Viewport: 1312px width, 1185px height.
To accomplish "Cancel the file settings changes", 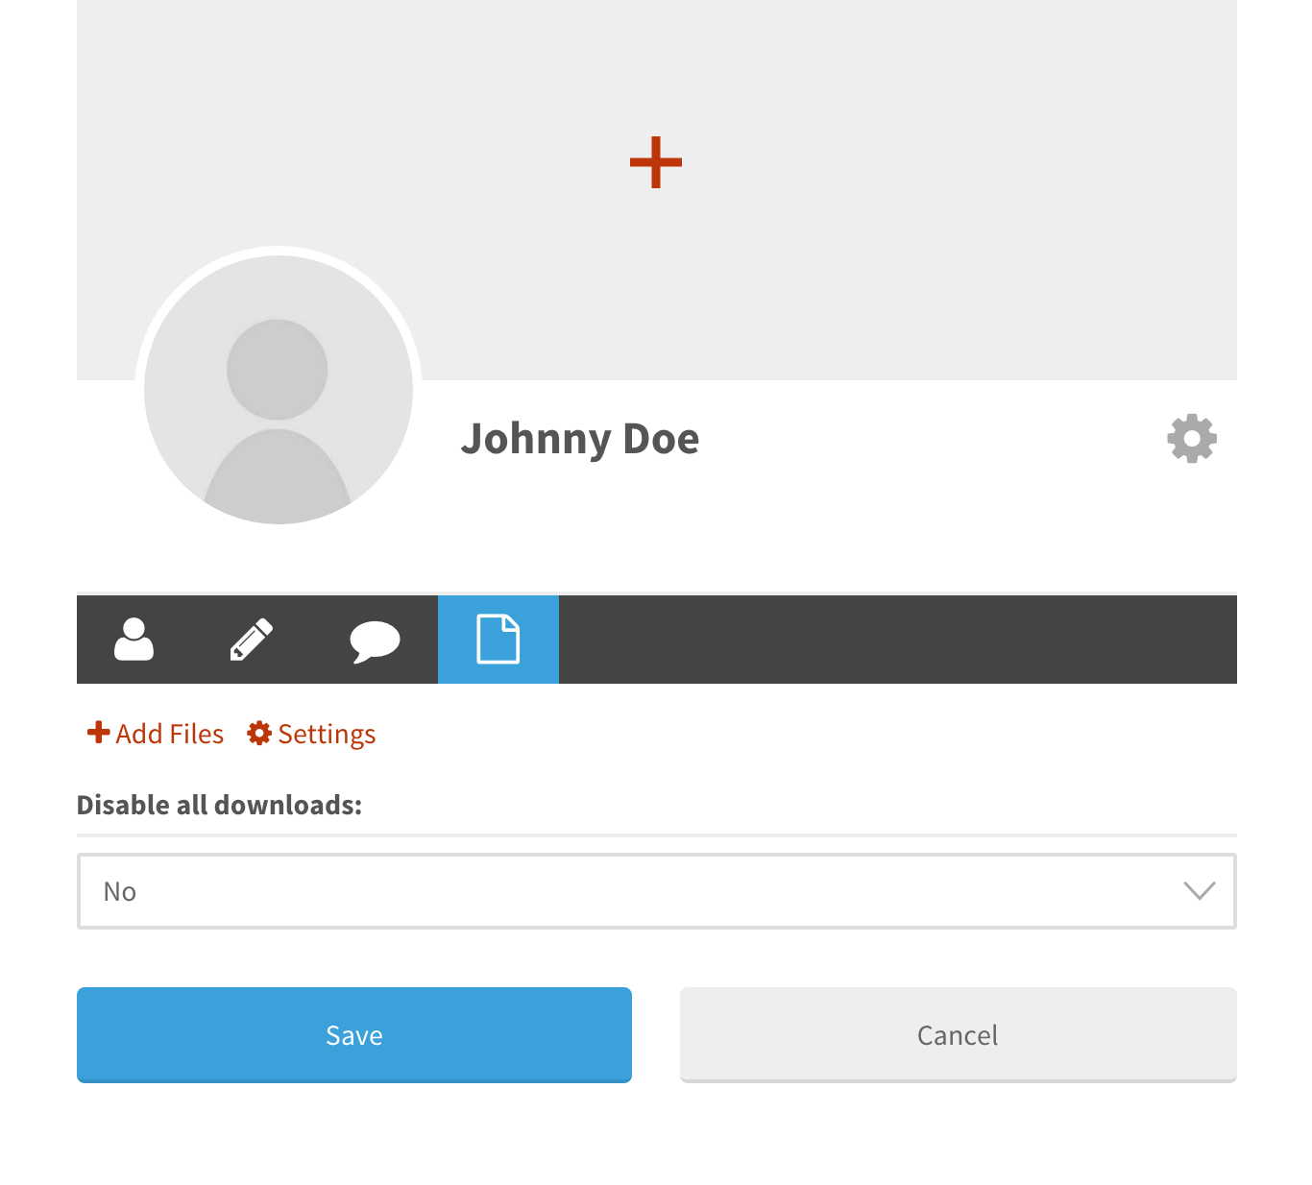I will pos(959,1035).
